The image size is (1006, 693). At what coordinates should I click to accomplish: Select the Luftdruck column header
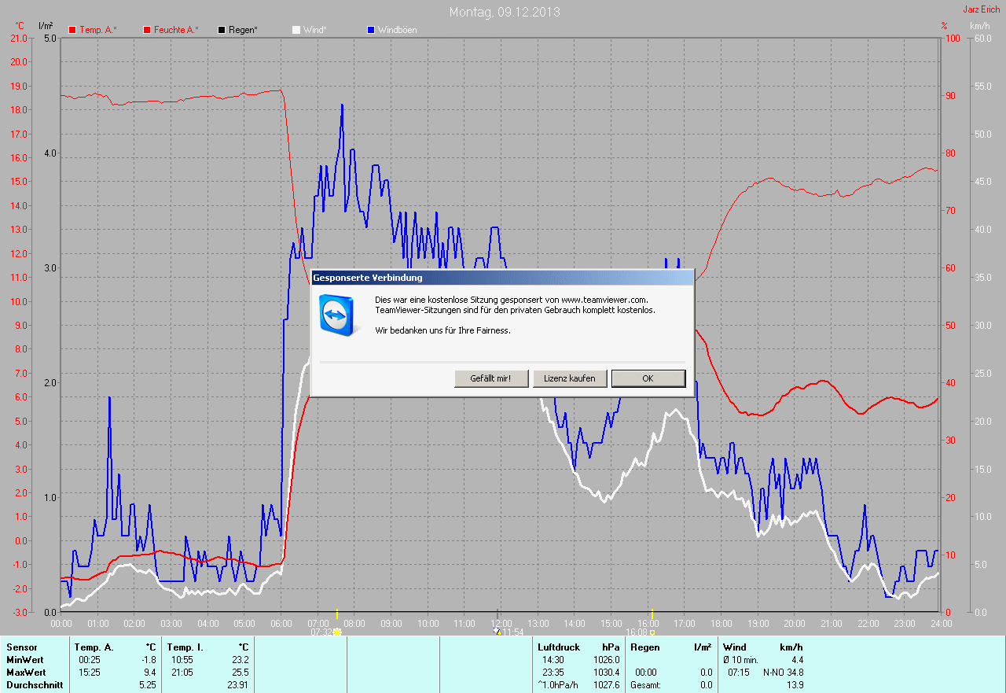coord(559,647)
